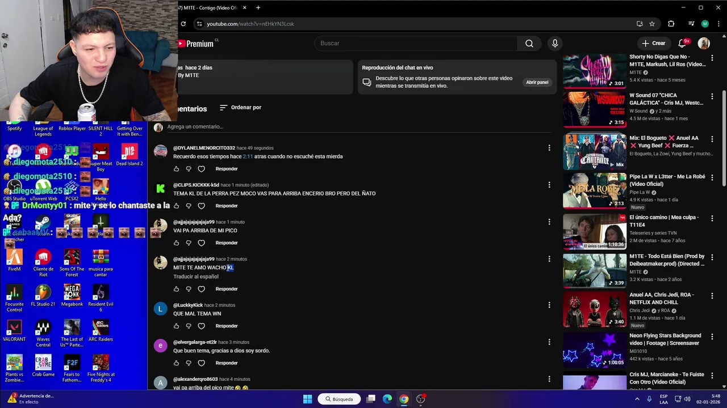Image resolution: width=727 pixels, height=408 pixels.
Task: Open Resident Evil 6 desktop icon
Action: [x=101, y=299]
